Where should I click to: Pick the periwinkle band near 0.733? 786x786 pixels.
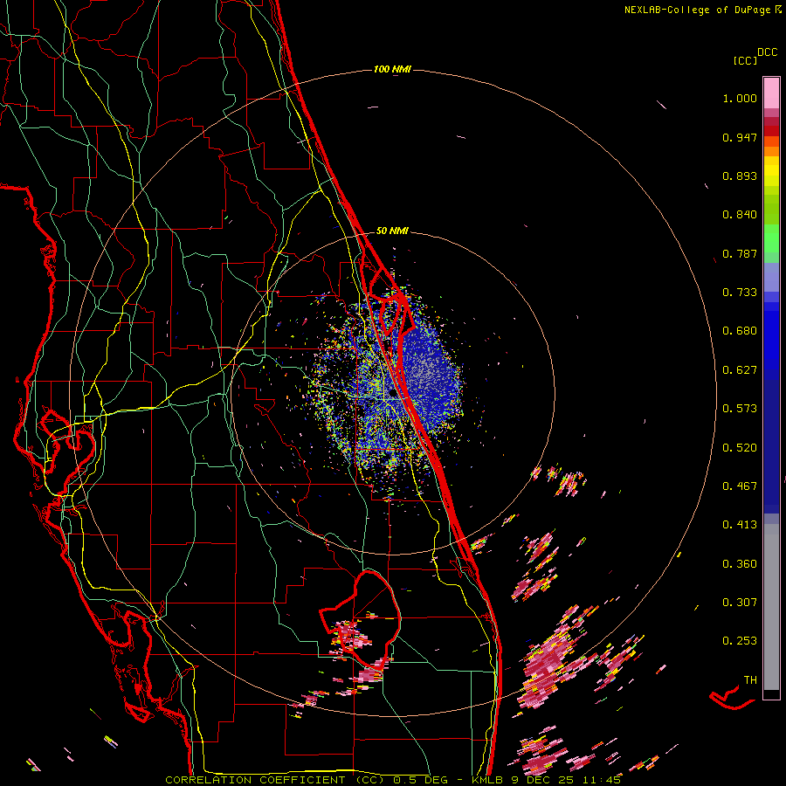coord(771,277)
